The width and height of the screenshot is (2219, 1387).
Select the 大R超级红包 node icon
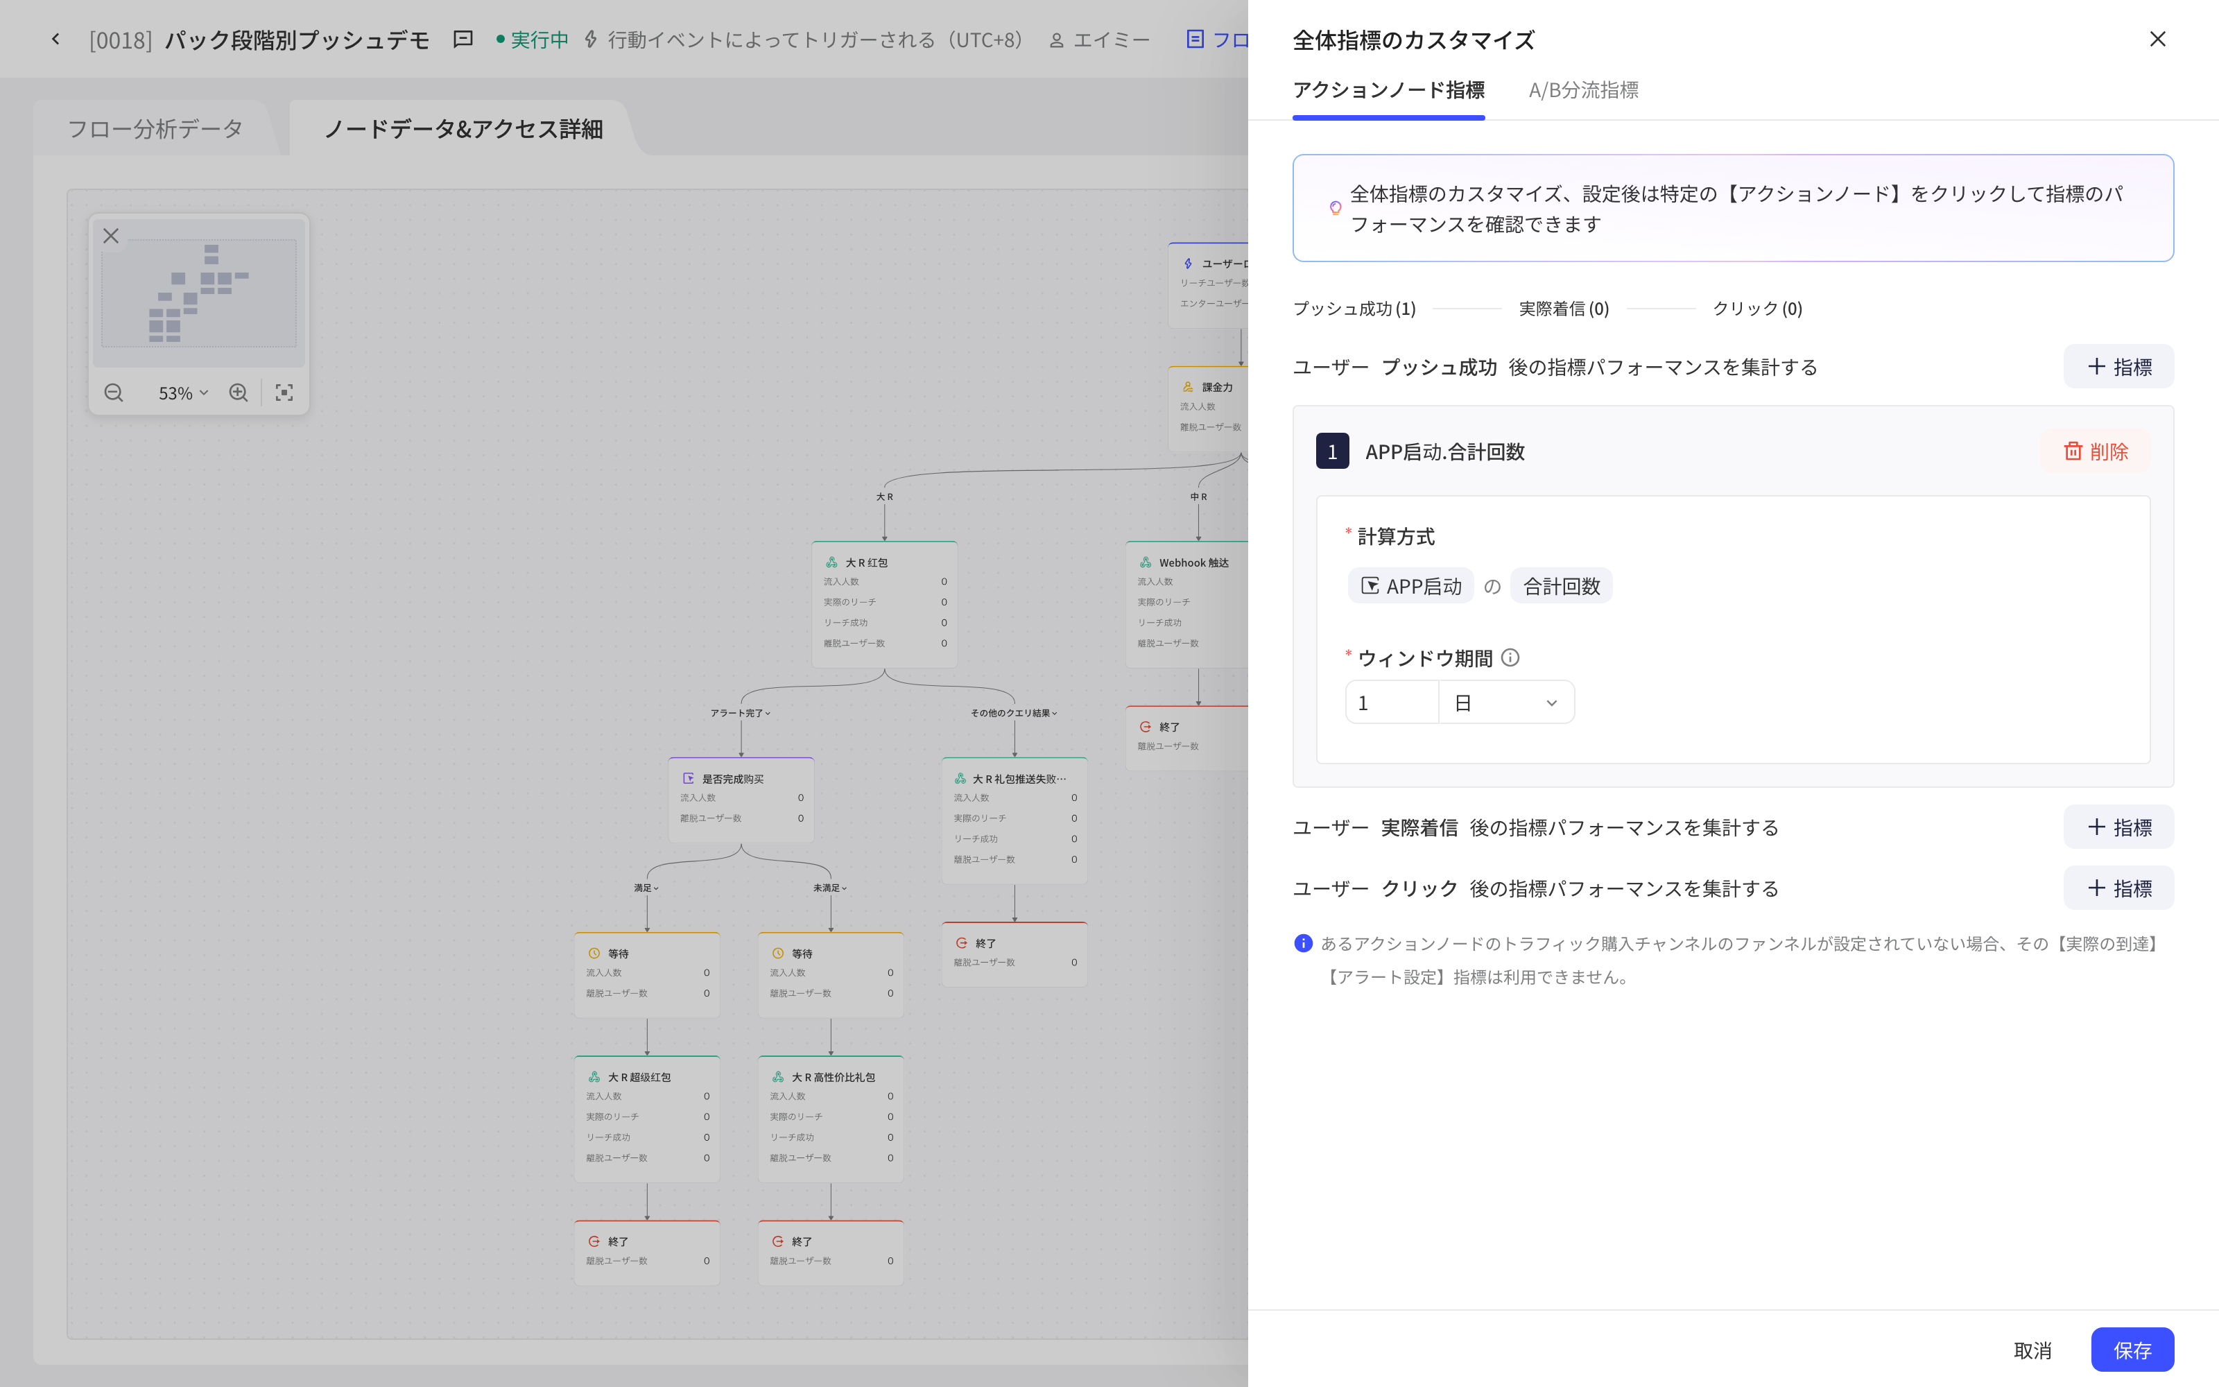coord(594,1077)
